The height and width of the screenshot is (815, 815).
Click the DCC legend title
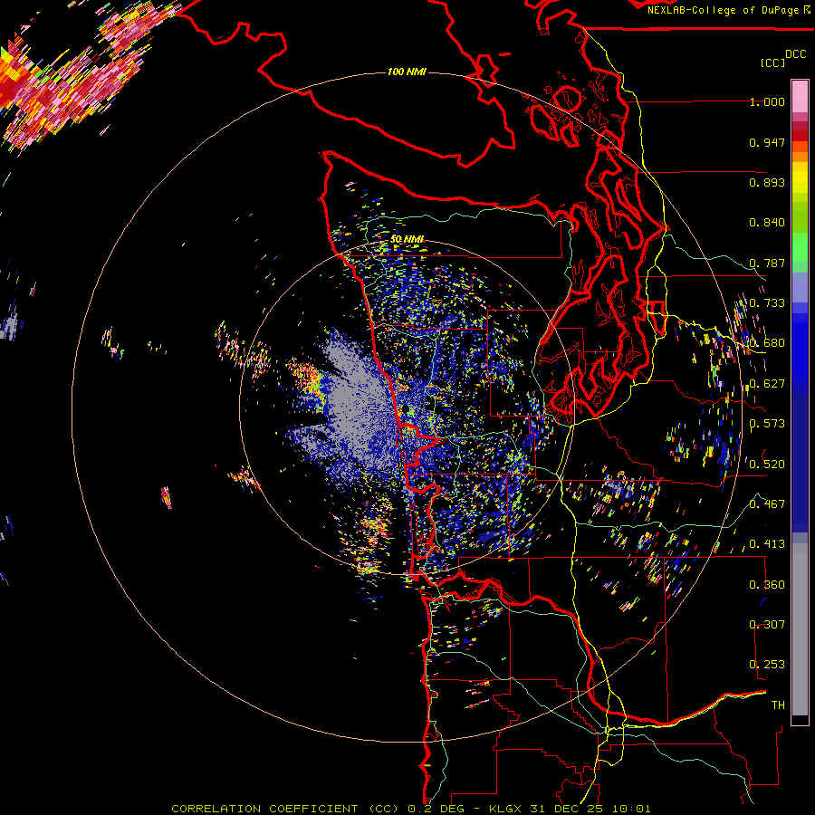[795, 54]
